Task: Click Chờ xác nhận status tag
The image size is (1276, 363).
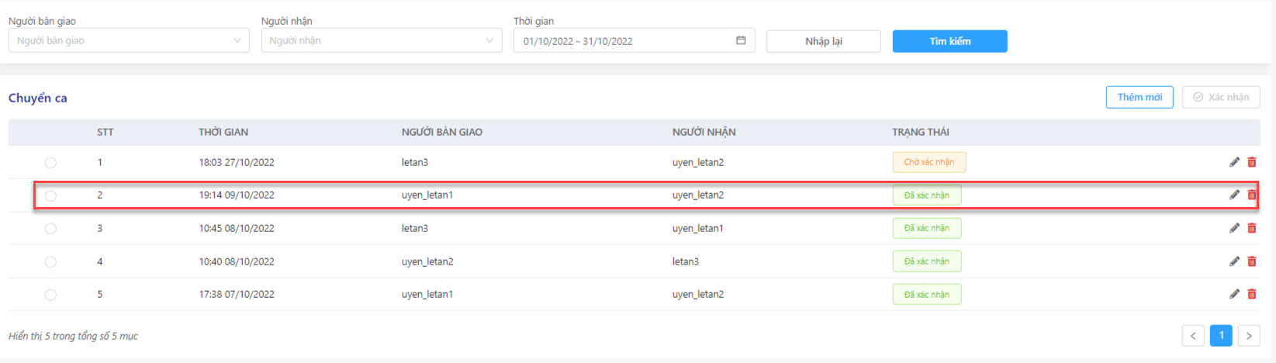Action: click(929, 162)
